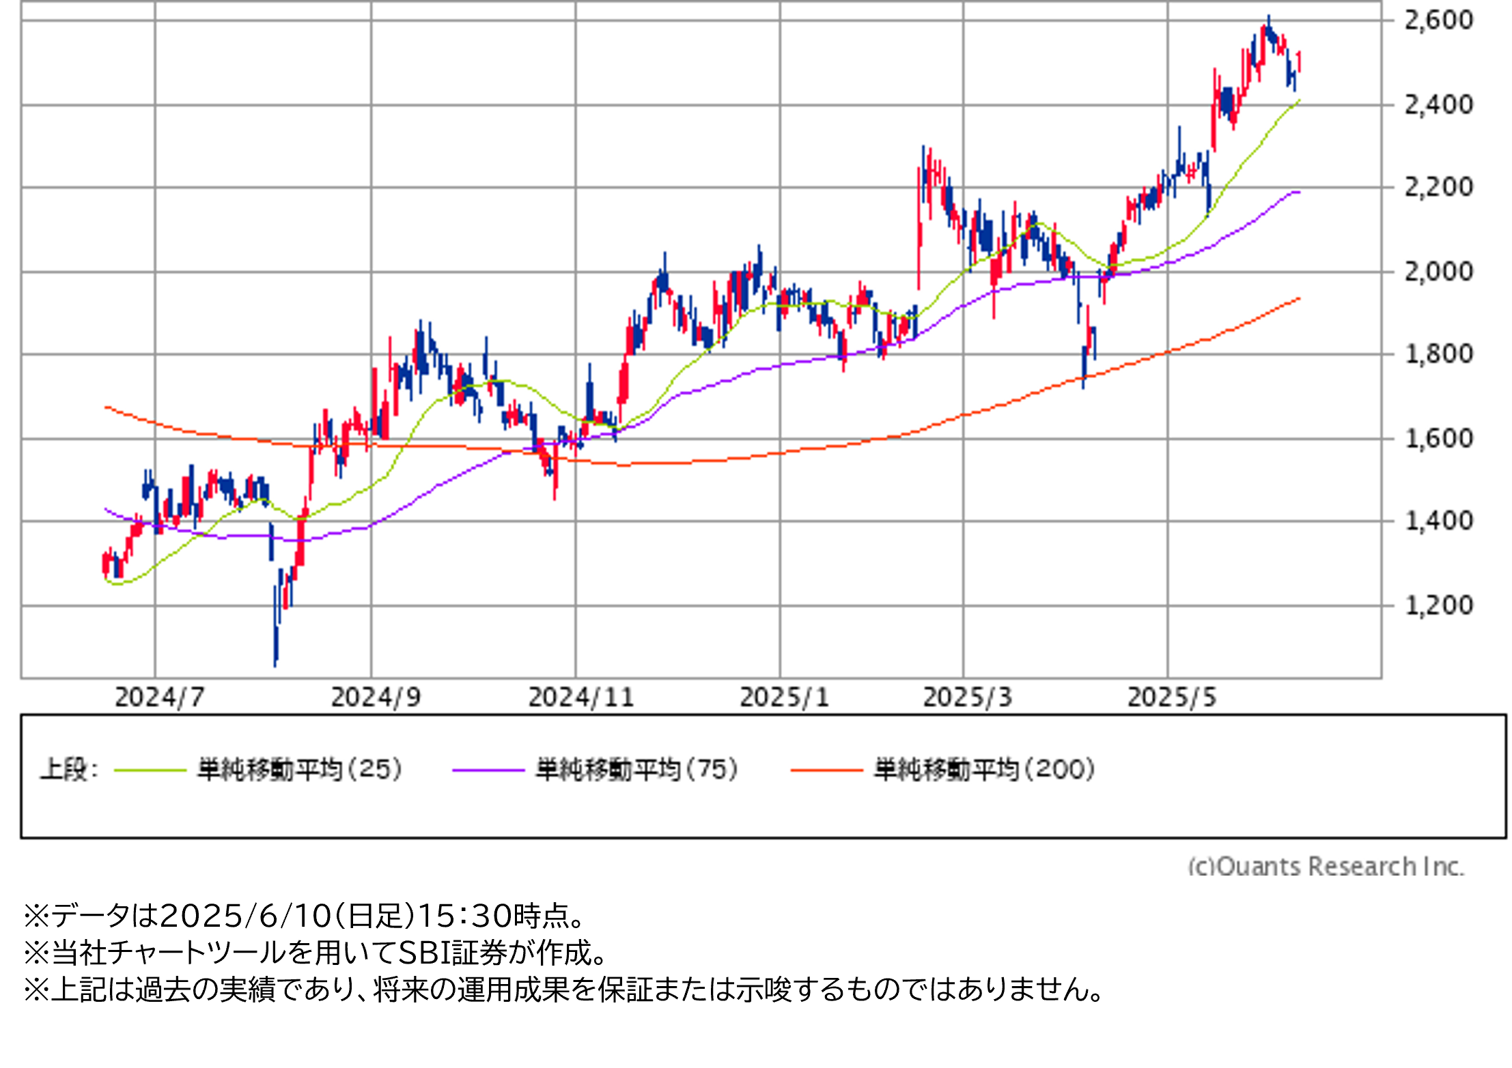Click the 単純移動平均(25) legend text

click(x=299, y=770)
